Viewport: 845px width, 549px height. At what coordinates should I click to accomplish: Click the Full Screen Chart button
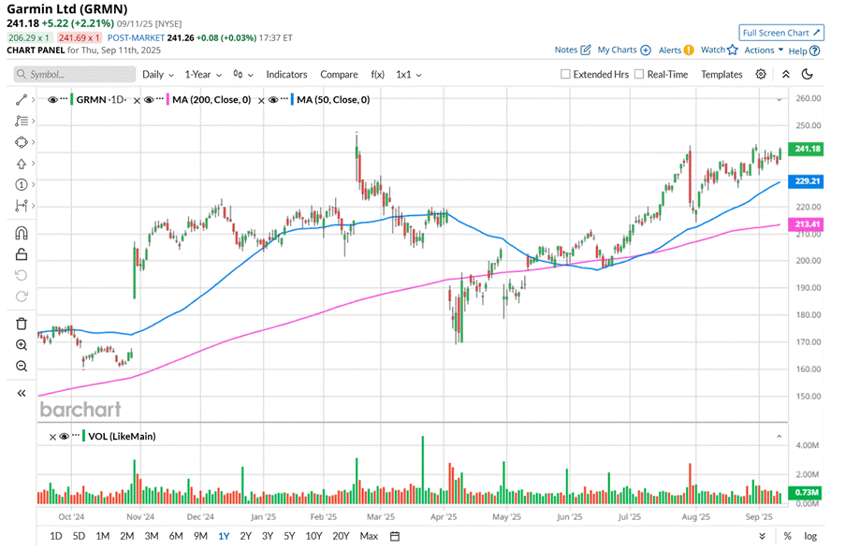coord(780,33)
